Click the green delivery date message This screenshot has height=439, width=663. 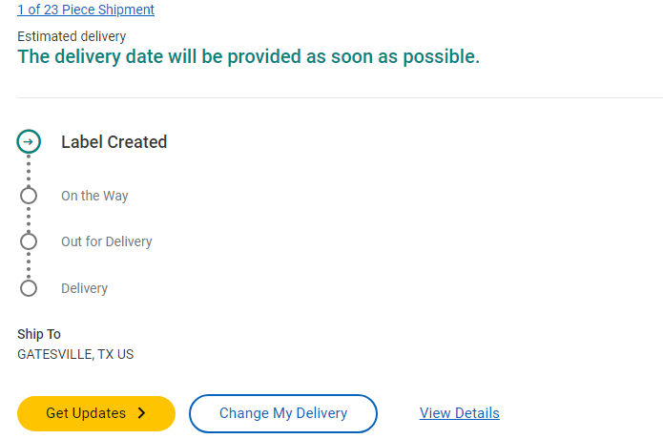point(248,56)
